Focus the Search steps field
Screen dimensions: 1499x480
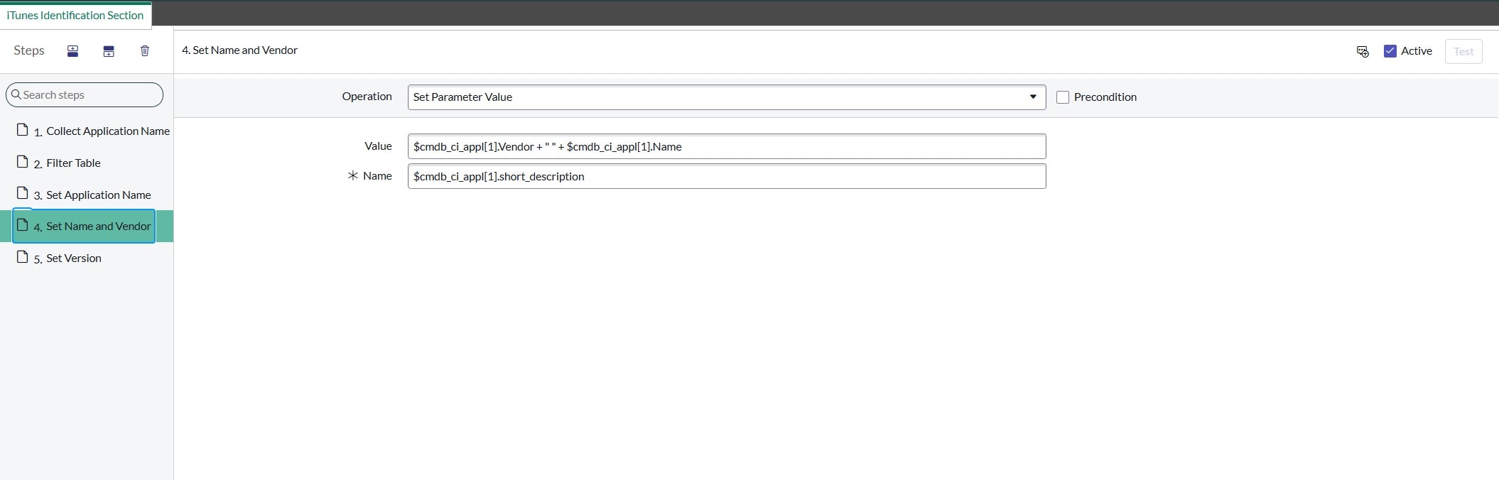coord(85,94)
